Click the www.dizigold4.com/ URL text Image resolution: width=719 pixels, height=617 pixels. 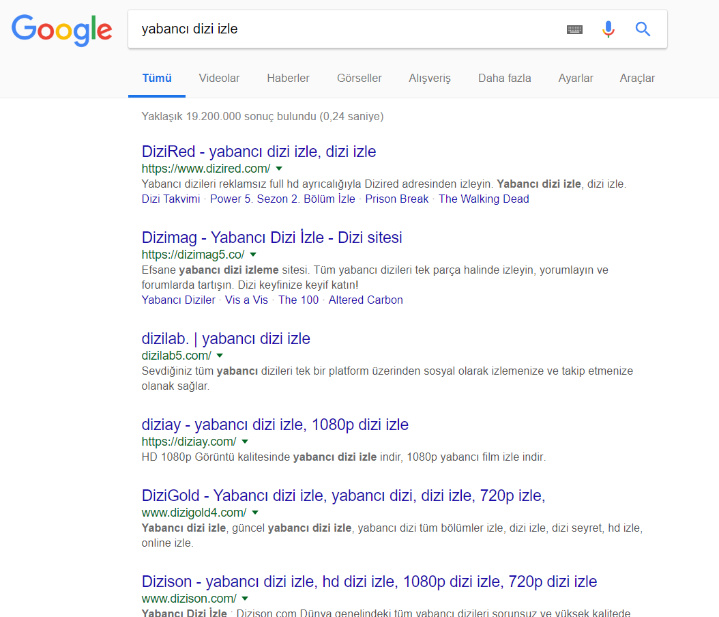click(194, 513)
